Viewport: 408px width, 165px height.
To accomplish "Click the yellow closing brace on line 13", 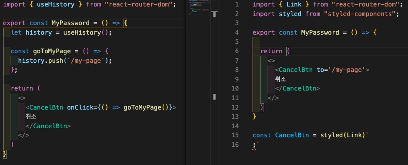I will [x=254, y=116].
